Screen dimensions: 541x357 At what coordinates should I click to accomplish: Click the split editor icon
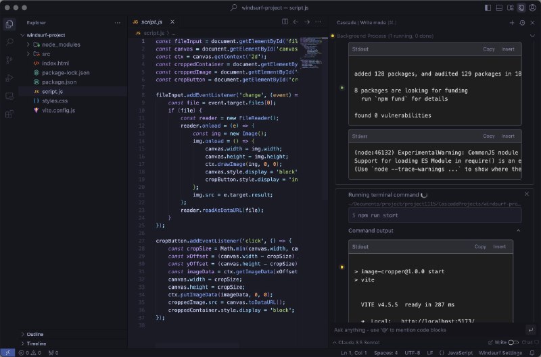(285, 22)
